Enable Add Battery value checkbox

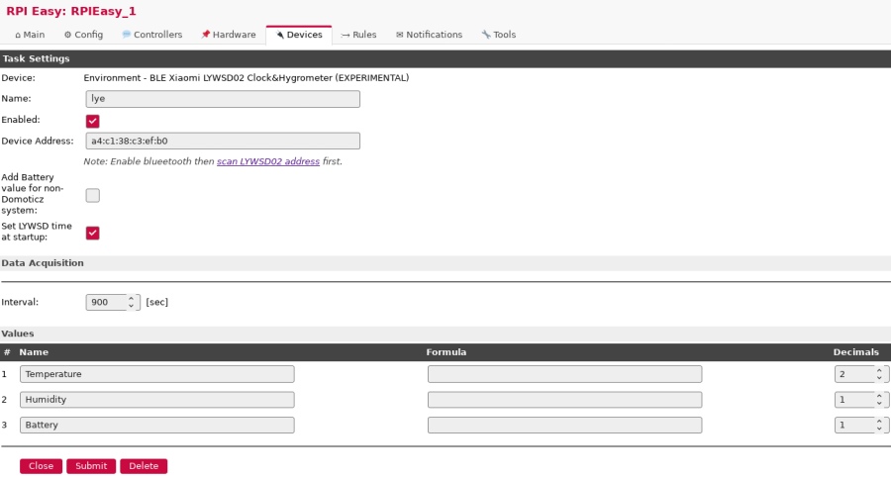(93, 195)
